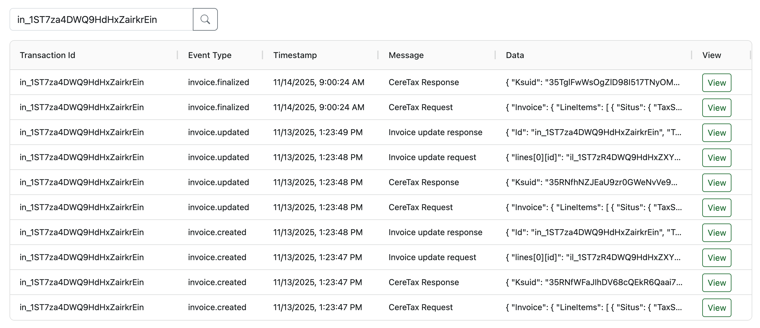Sort by the Transaction Id column header
This screenshot has height=328, width=760.
pyautogui.click(x=47, y=55)
